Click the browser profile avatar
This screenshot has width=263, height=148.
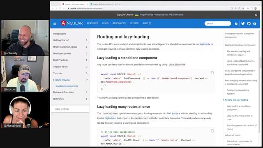coord(256,8)
